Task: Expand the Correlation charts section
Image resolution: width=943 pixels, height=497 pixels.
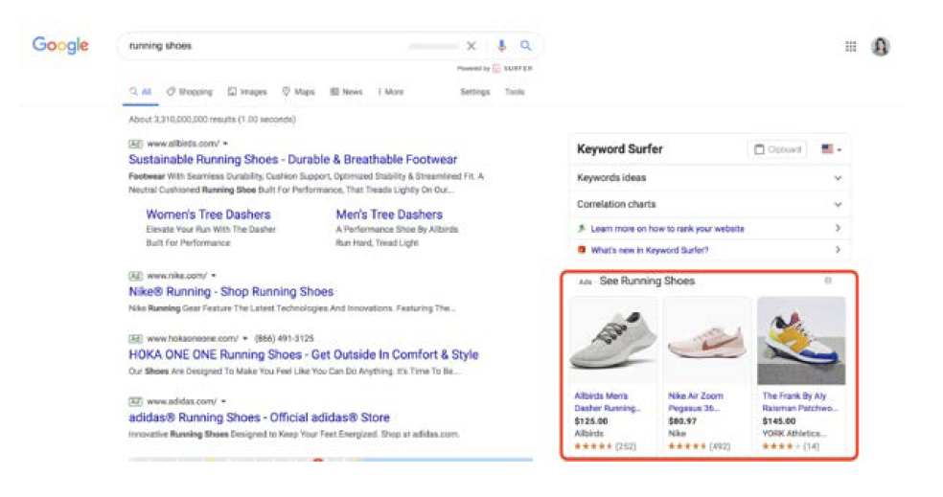Action: coord(710,204)
